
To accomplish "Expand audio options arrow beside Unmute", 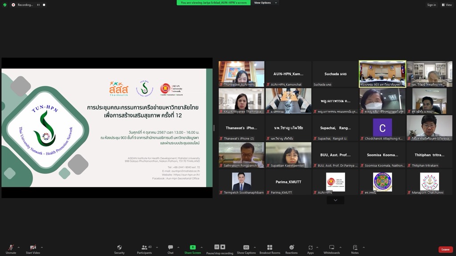I will coord(19,248).
